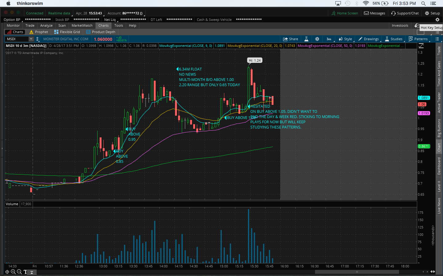443x276 pixels.
Task: Open the chart list menu icon
Action: tap(437, 39)
